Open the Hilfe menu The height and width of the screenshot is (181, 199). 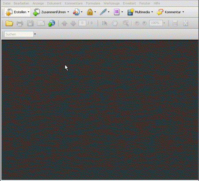coord(157,3)
